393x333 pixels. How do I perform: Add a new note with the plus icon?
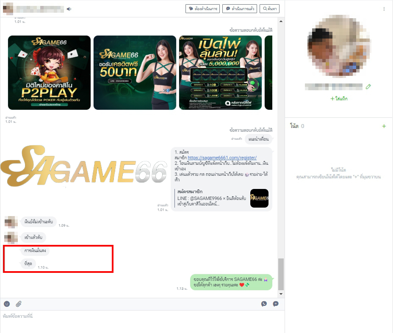tap(384, 126)
